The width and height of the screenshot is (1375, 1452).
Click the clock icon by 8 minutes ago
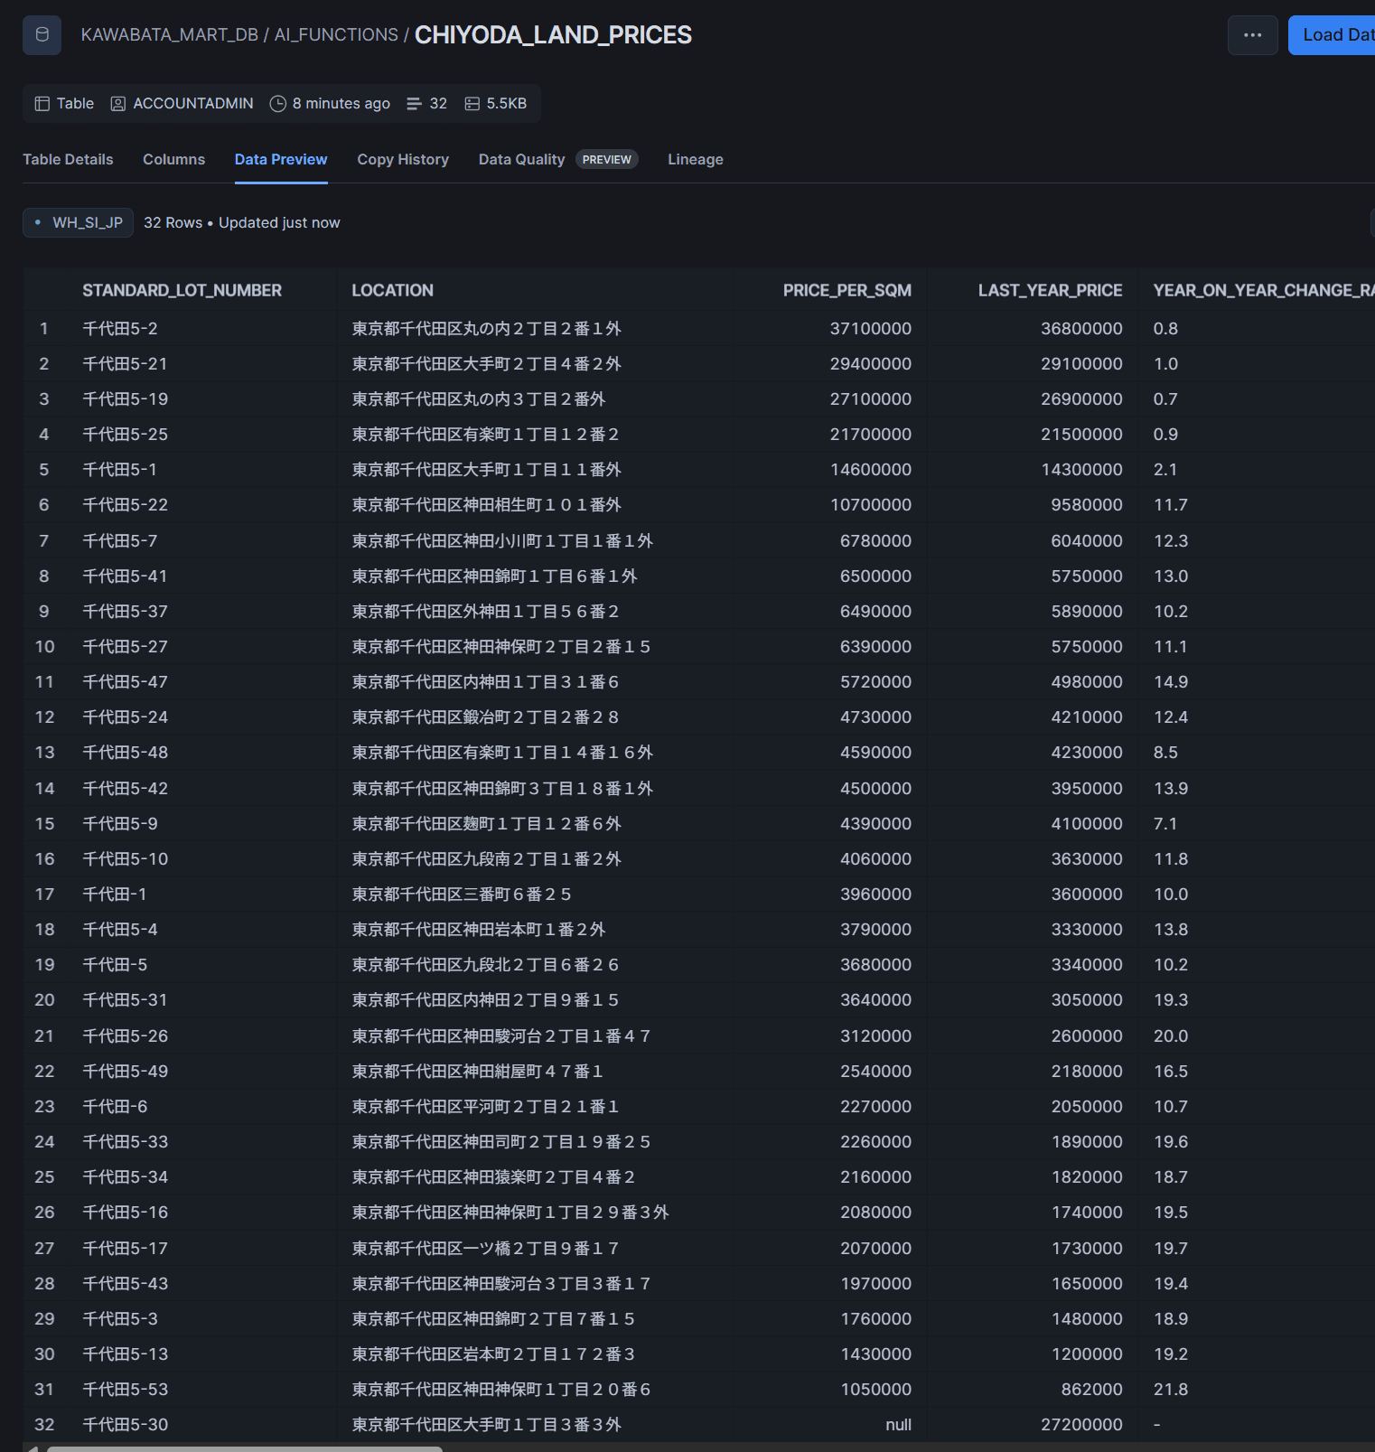click(x=278, y=104)
